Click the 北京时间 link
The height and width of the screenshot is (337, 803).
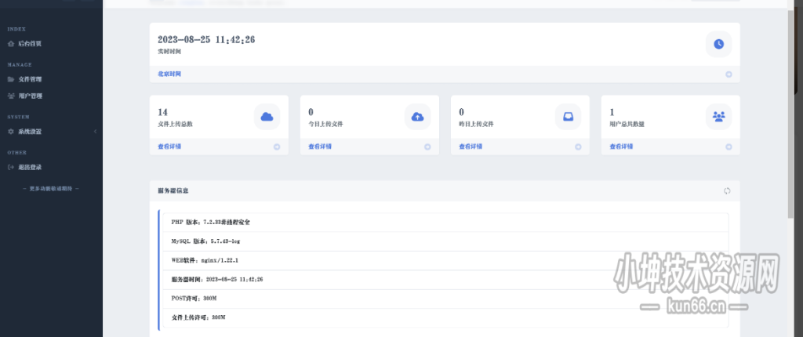(169, 74)
